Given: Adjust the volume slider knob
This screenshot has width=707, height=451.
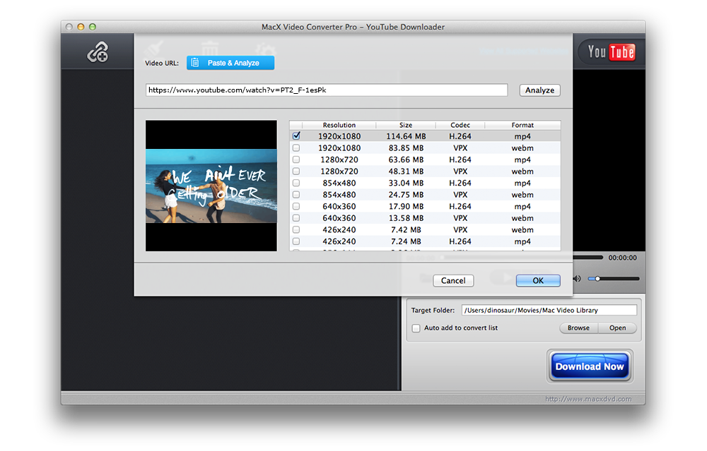Looking at the screenshot, I should coord(597,279).
